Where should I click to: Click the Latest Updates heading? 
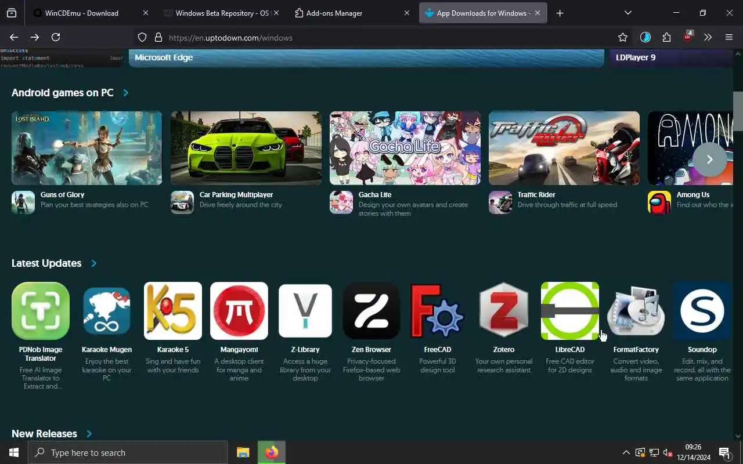[46, 263]
